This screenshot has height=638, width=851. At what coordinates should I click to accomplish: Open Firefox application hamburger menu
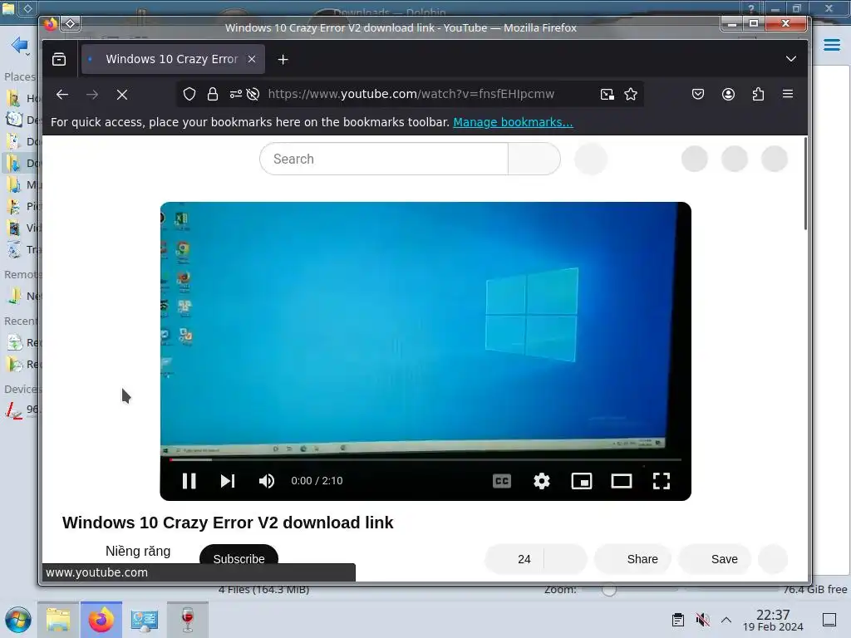pos(788,95)
